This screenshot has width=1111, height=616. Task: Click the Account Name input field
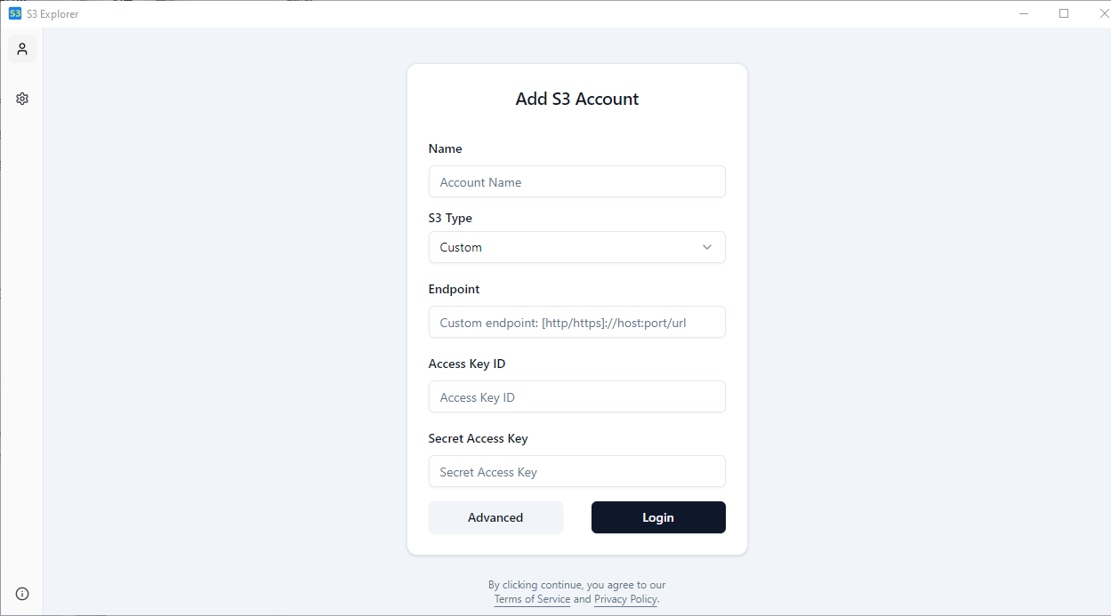point(576,181)
